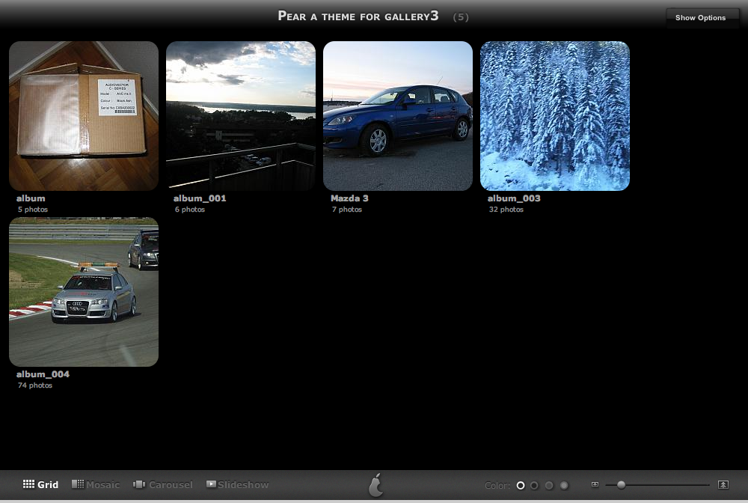Image resolution: width=748 pixels, height=503 pixels.
Task: Start the Slideshow view
Action: pyautogui.click(x=237, y=484)
